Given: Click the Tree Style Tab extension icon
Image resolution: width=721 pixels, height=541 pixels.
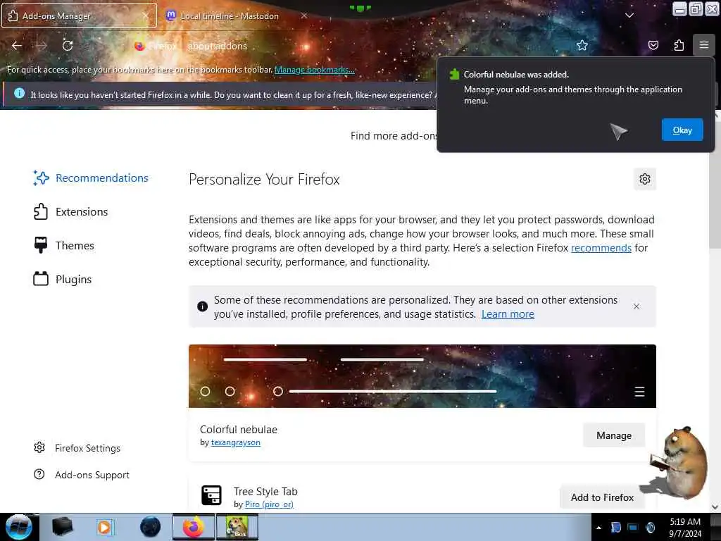Looking at the screenshot, I should (x=211, y=495).
